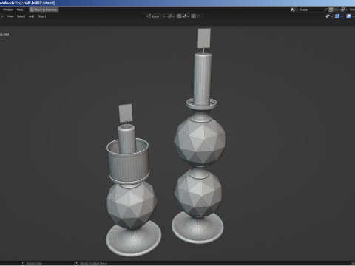Select the tall candlestick's upper icosphere
Screen dimensions: 355x266
[x=200, y=142]
